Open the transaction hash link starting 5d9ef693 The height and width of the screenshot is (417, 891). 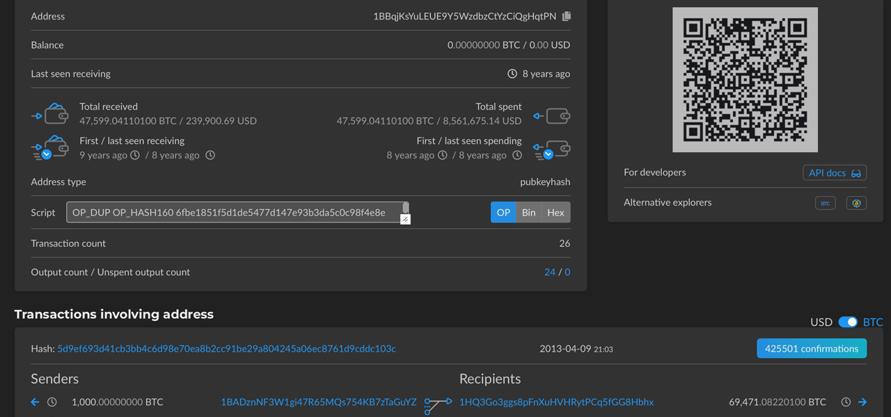pyautogui.click(x=226, y=349)
